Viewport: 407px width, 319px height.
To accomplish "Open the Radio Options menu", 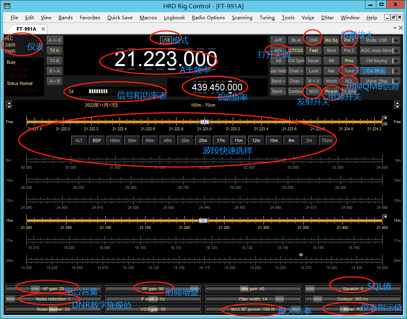I will pos(208,17).
